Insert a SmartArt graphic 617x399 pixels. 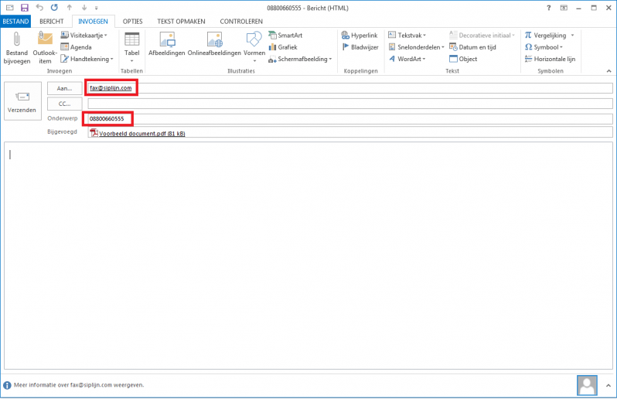pyautogui.click(x=285, y=36)
